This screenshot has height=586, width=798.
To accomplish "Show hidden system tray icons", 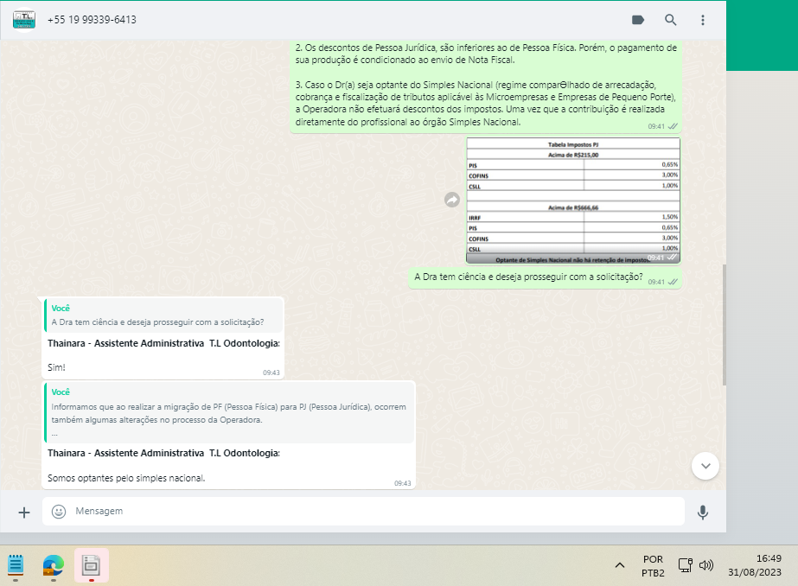I will 620,565.
